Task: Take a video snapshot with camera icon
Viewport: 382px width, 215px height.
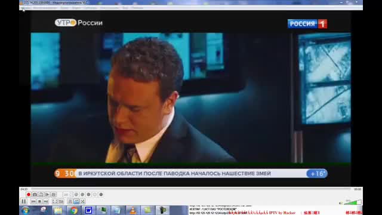Action: pos(35,195)
